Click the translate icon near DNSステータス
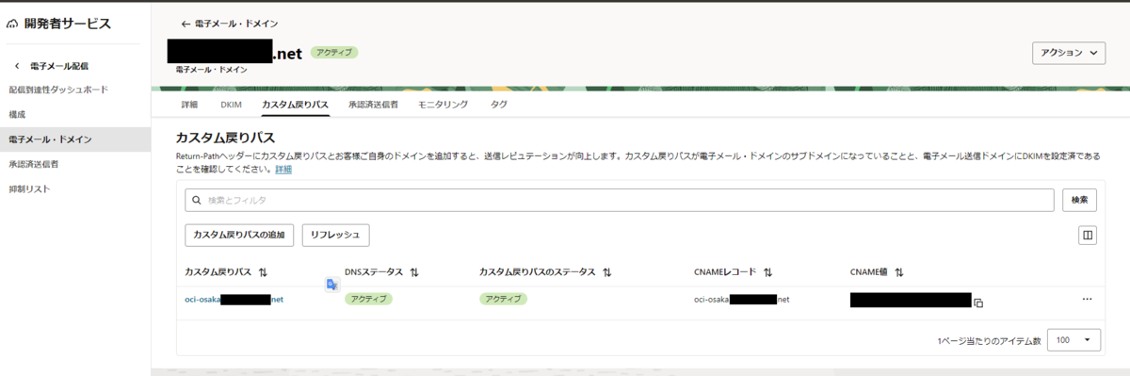The width and height of the screenshot is (1130, 376). point(331,285)
